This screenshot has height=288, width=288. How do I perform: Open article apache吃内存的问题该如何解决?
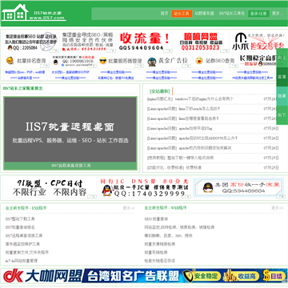(x=205, y=148)
